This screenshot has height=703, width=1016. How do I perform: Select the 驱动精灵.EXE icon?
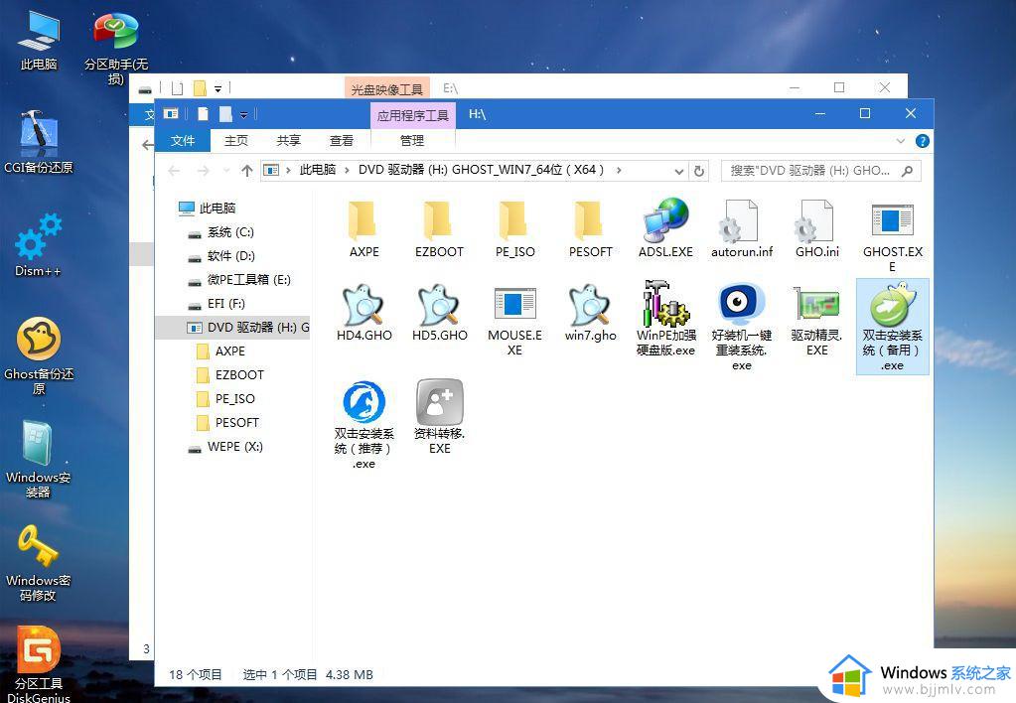tap(816, 303)
